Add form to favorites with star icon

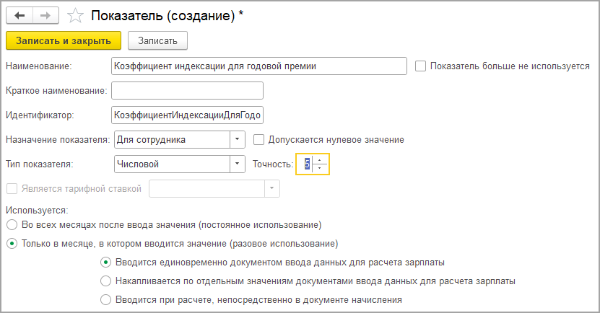point(74,14)
